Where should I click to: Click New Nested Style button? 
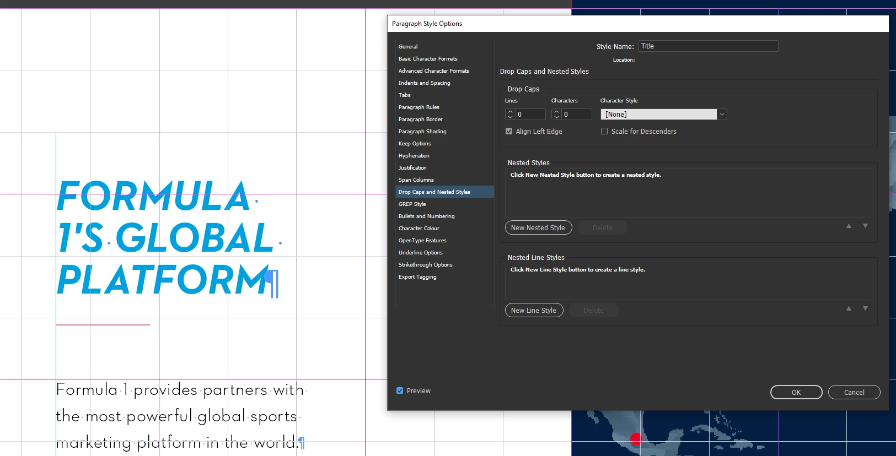tap(538, 228)
